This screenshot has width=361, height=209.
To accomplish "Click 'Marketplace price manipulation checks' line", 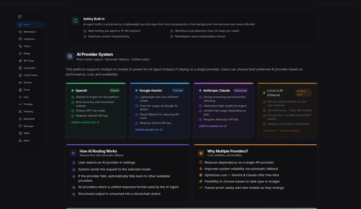I will pyautogui.click(x=200, y=36).
